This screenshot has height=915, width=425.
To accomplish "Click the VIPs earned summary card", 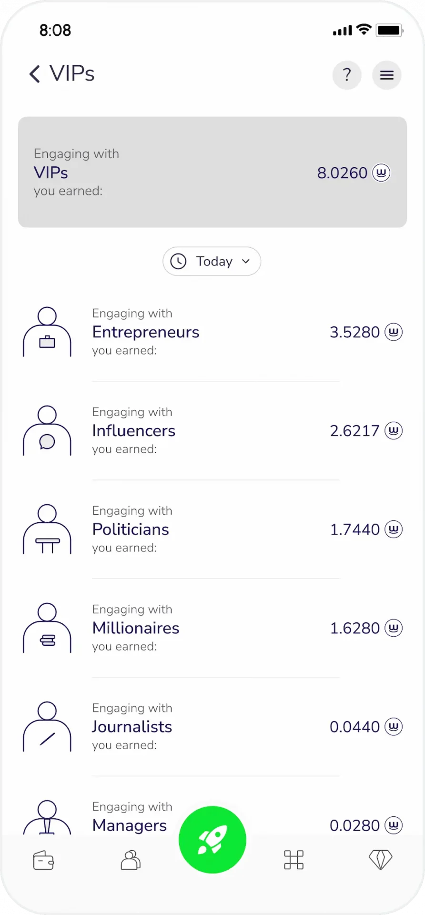I will point(212,172).
